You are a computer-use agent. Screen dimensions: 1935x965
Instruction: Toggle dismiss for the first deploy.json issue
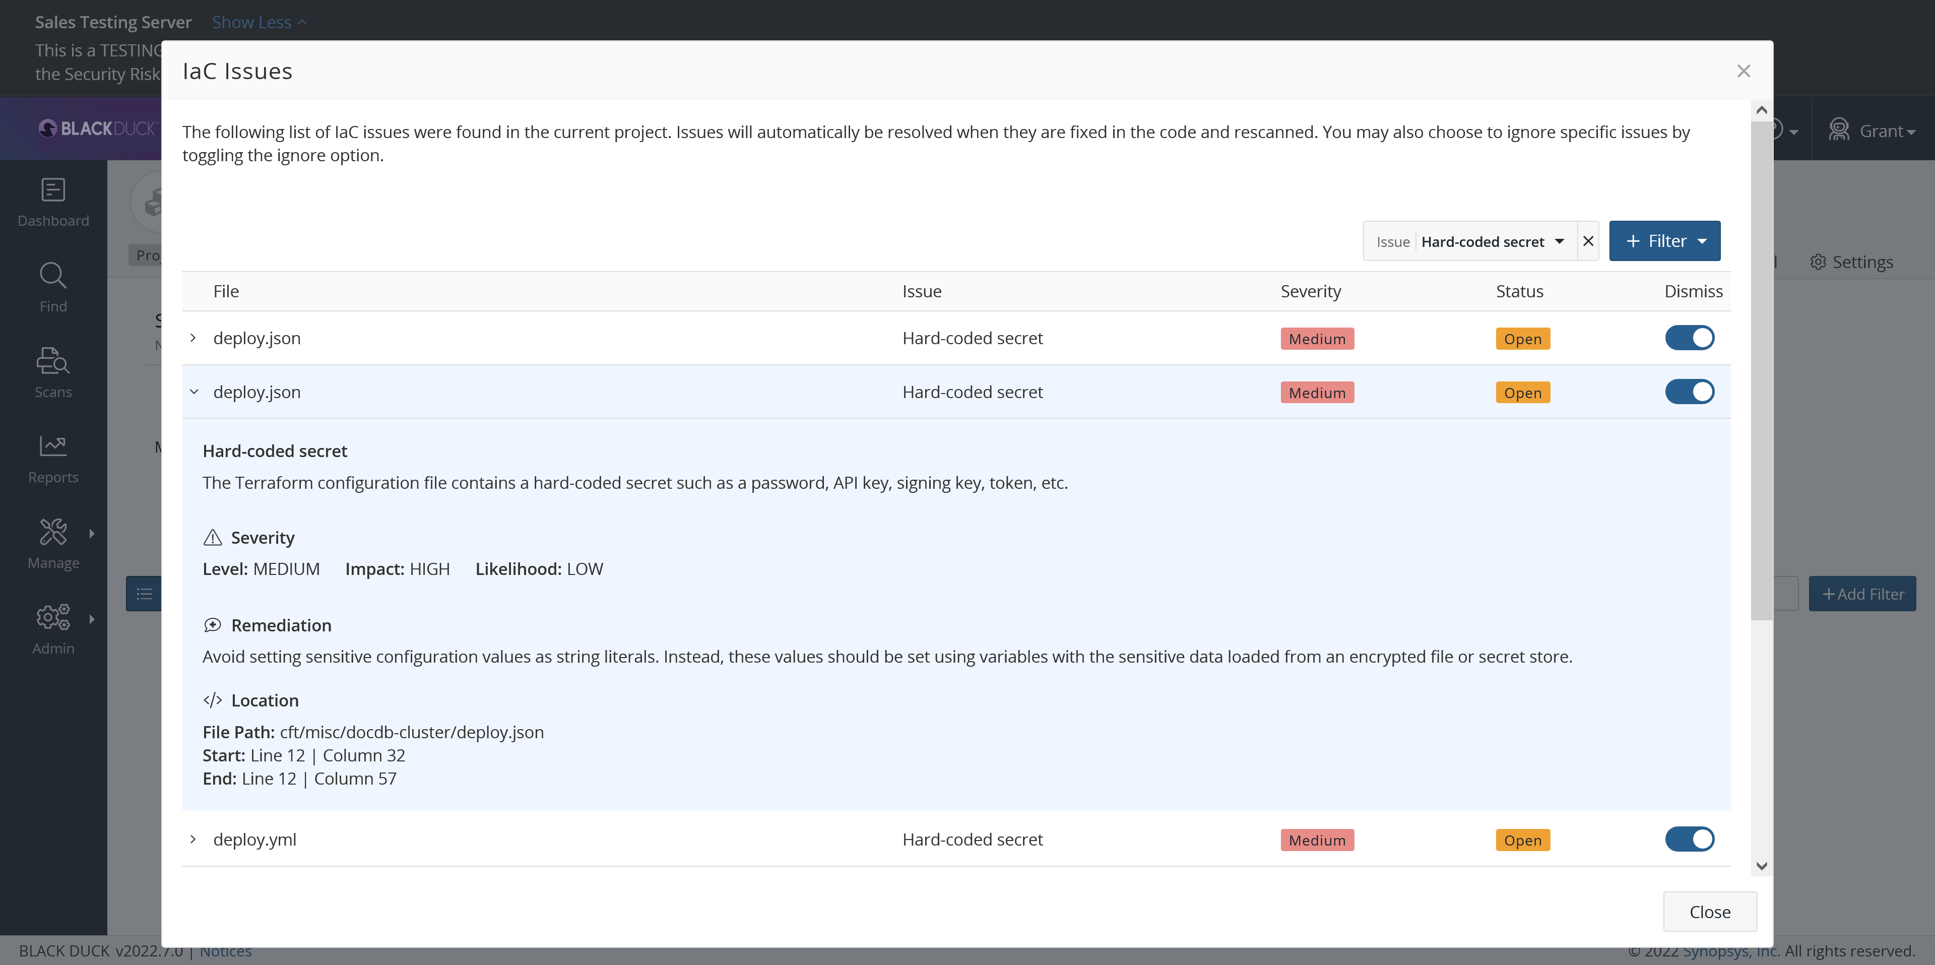1690,338
